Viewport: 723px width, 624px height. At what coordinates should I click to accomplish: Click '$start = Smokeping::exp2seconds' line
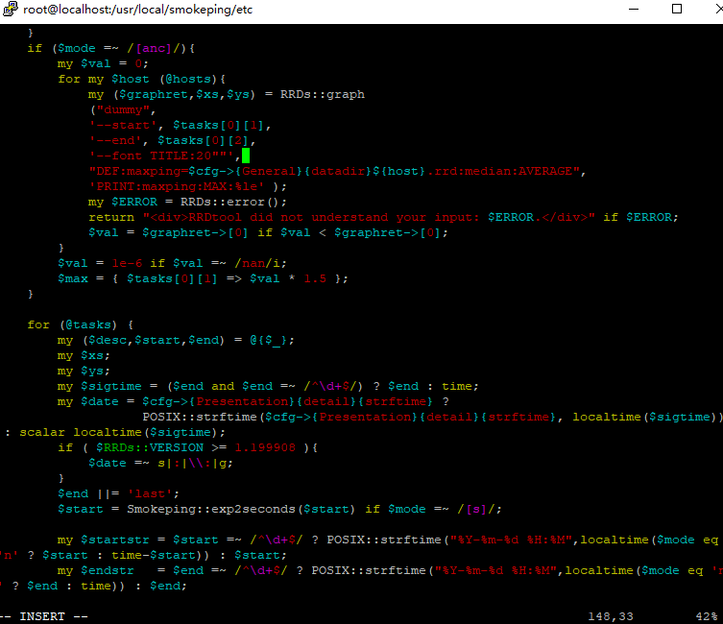(279, 509)
